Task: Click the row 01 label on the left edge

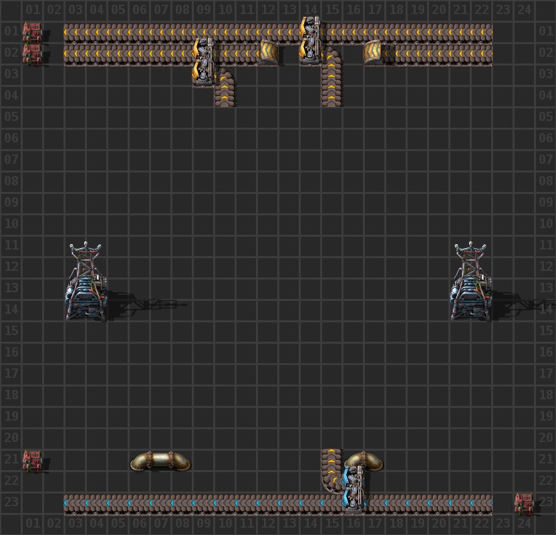Action: pyautogui.click(x=9, y=31)
